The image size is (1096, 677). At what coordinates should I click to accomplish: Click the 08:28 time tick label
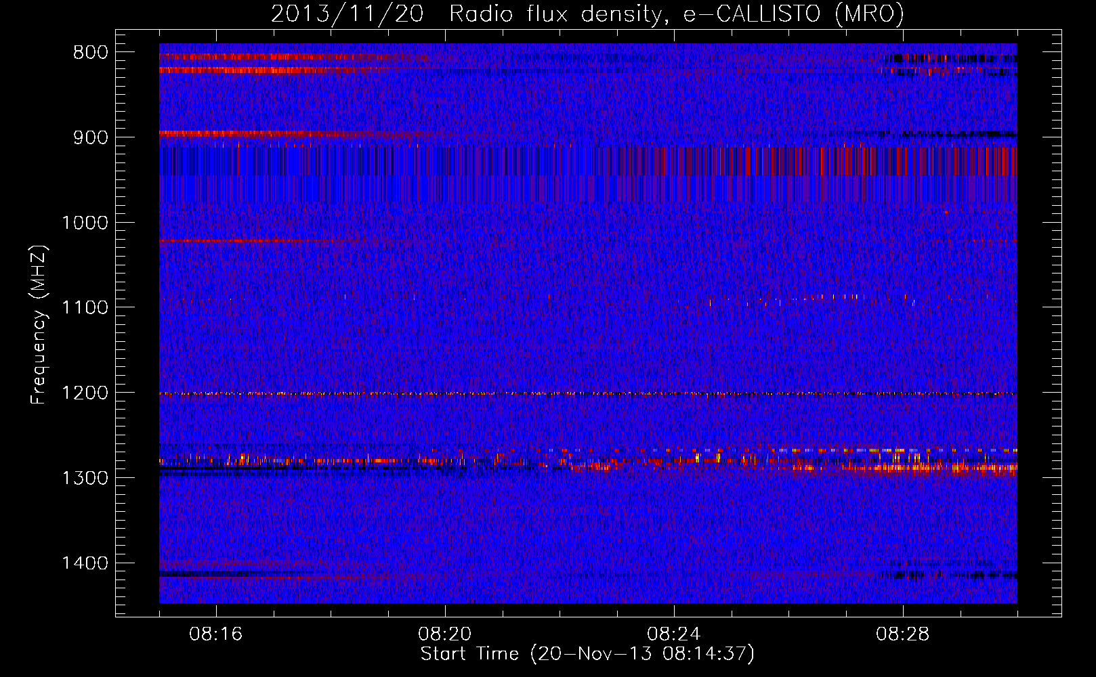(x=903, y=634)
